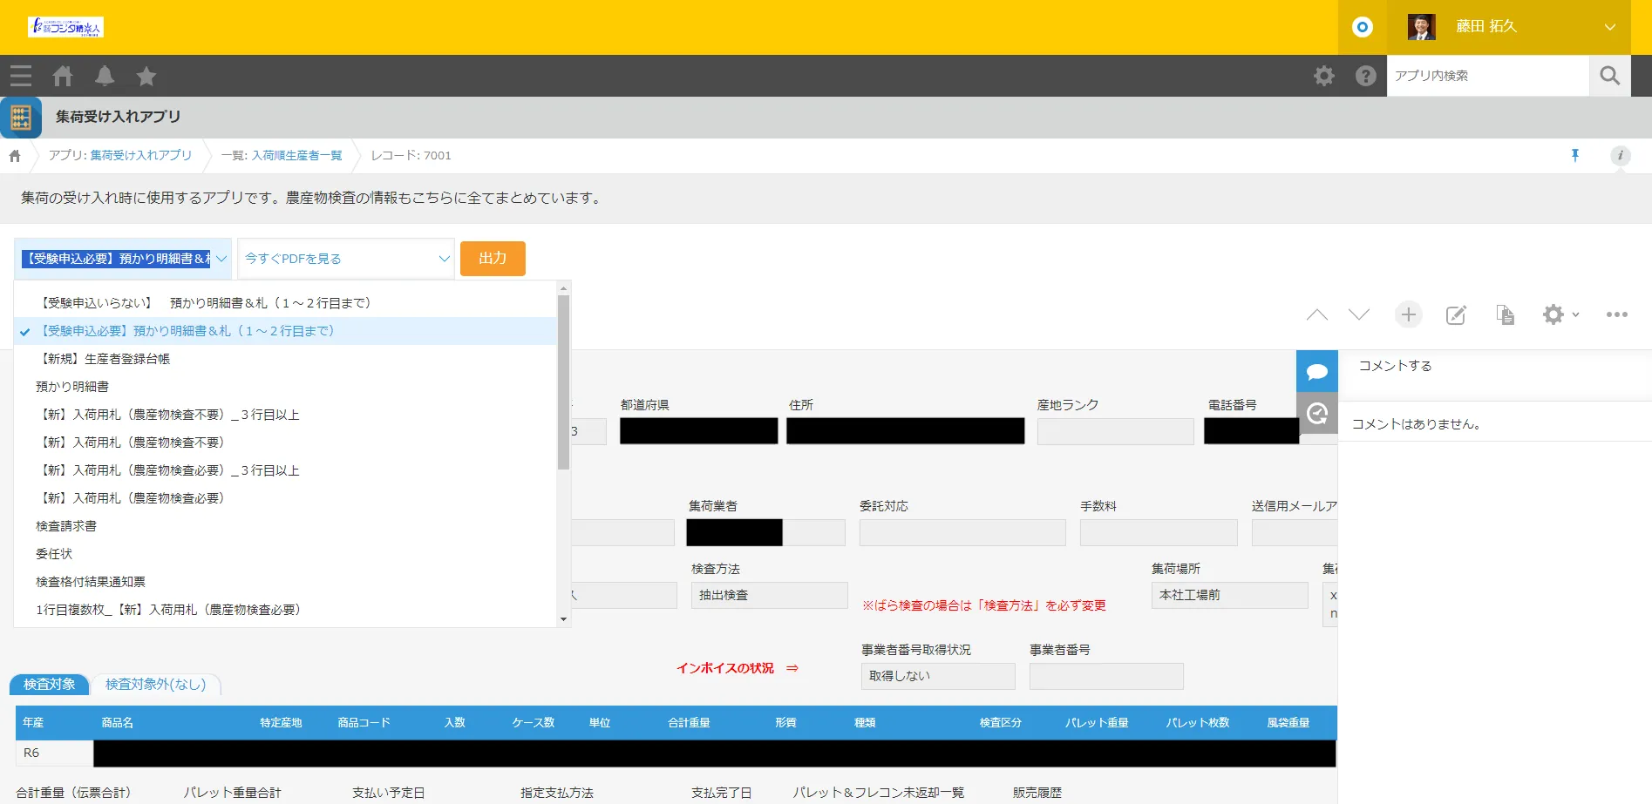Go to the portal home icon
1652x804 pixels.
point(63,76)
